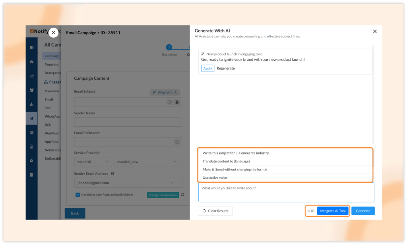Close the Generate With AI panel
This screenshot has width=407, height=245.
point(375,31)
